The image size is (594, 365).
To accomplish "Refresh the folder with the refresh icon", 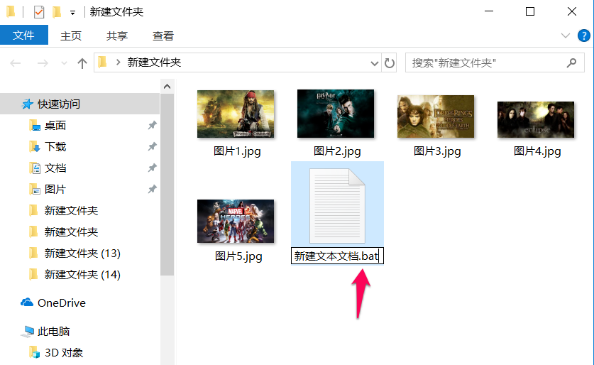I will 390,63.
